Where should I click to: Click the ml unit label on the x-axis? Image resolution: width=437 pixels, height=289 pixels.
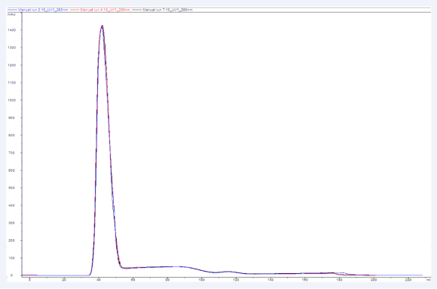[x=429, y=279]
